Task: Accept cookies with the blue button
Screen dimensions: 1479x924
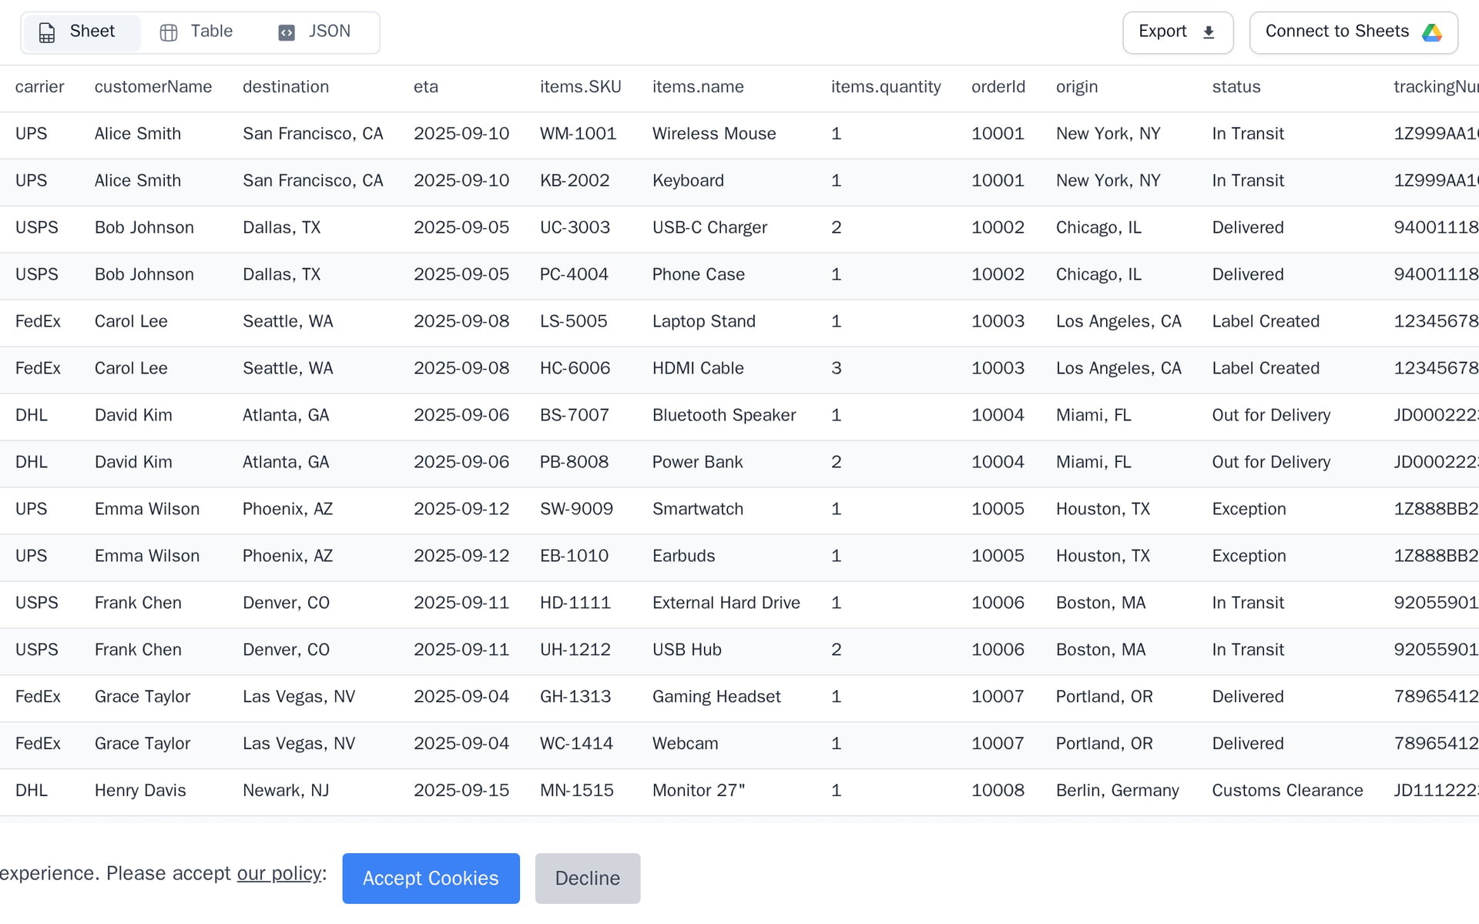Action: click(x=431, y=878)
